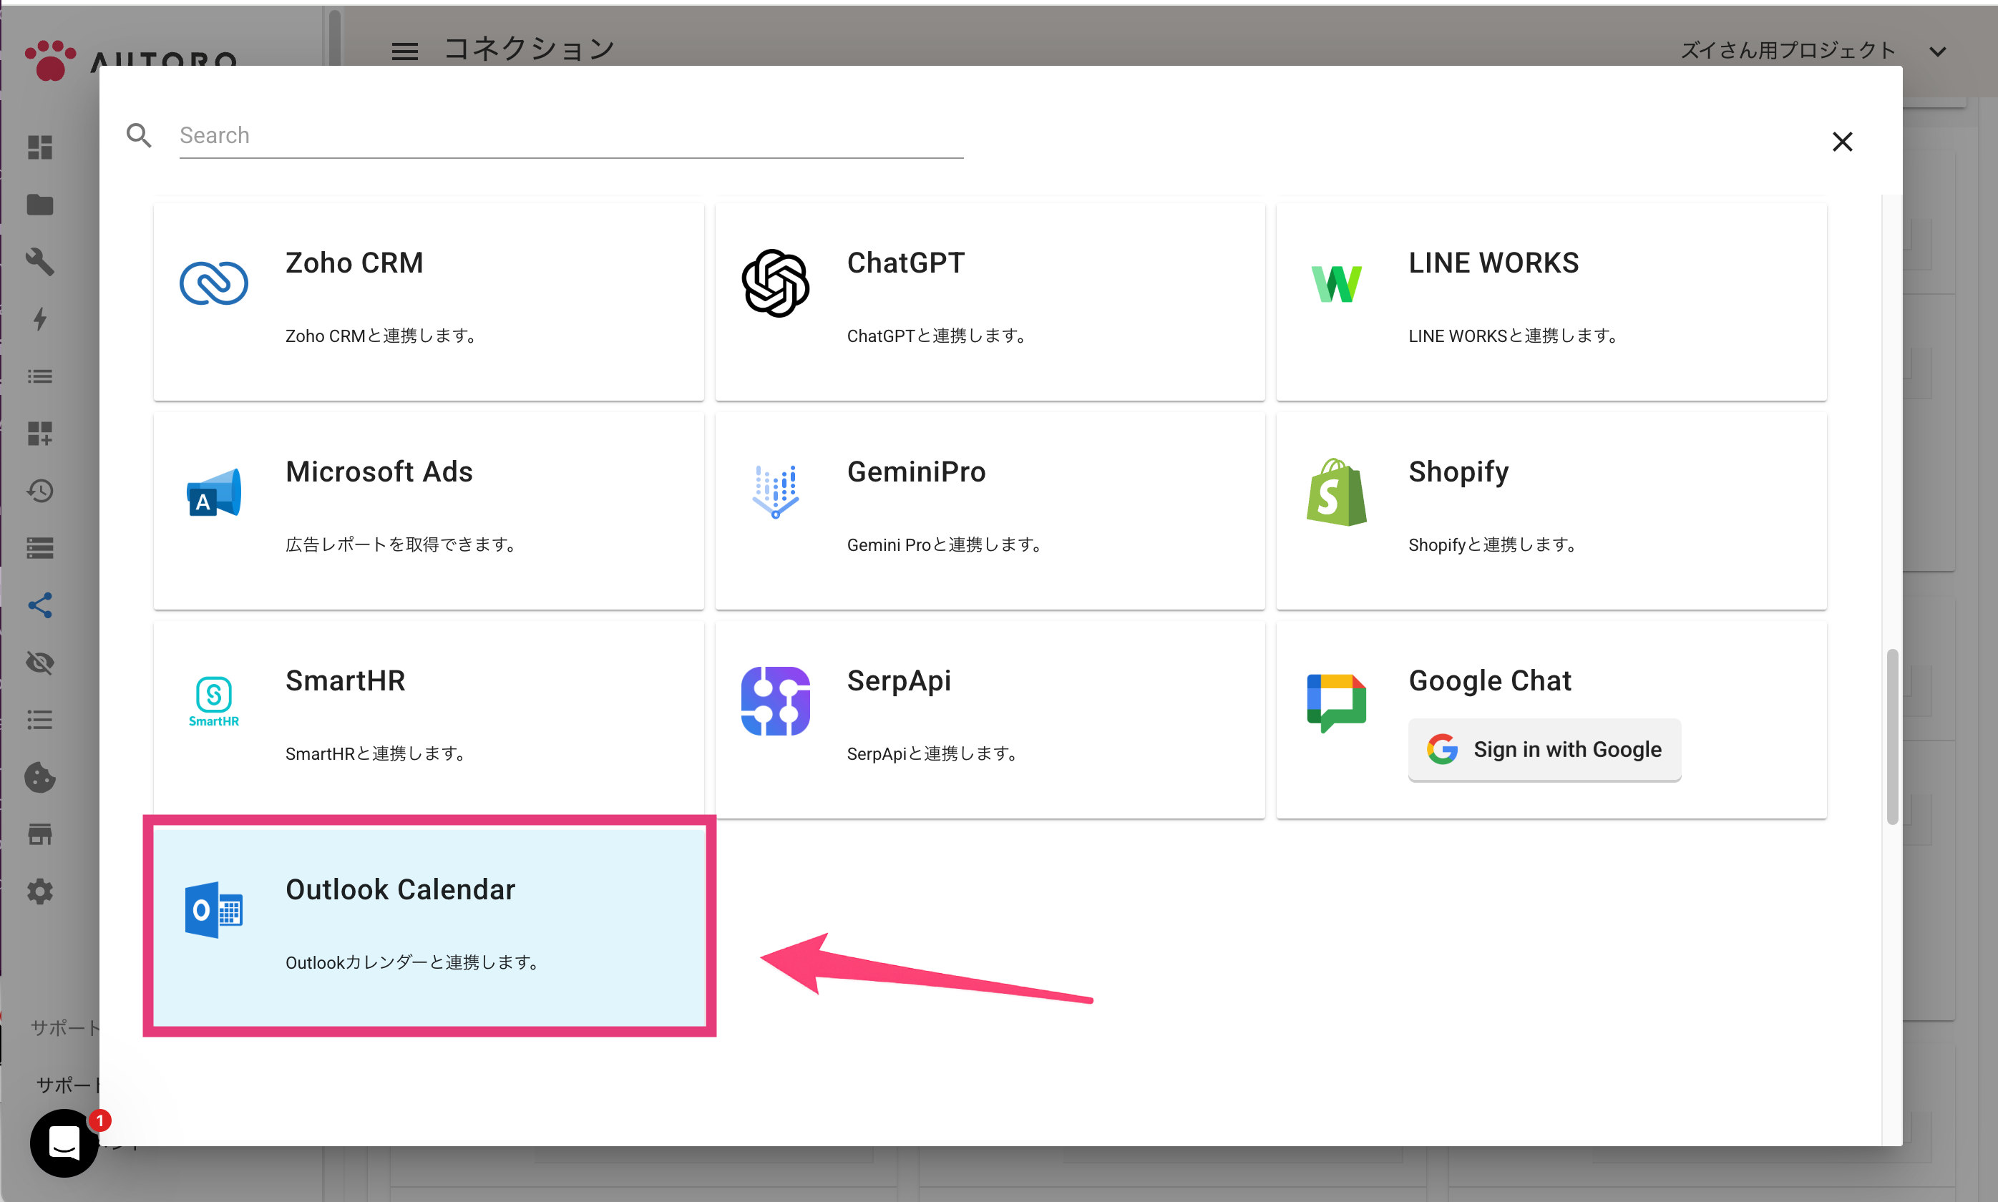Click the SerpApi logo icon
This screenshot has width=1998, height=1202.
coord(775,700)
